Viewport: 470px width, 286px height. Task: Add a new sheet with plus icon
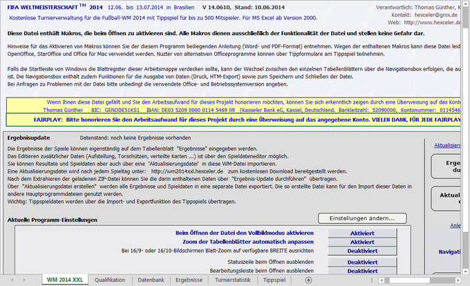(308, 280)
